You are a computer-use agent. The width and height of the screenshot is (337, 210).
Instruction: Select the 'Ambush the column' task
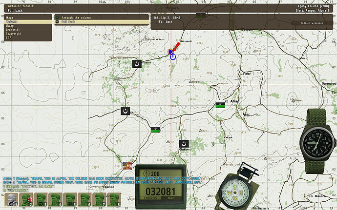(x=76, y=18)
